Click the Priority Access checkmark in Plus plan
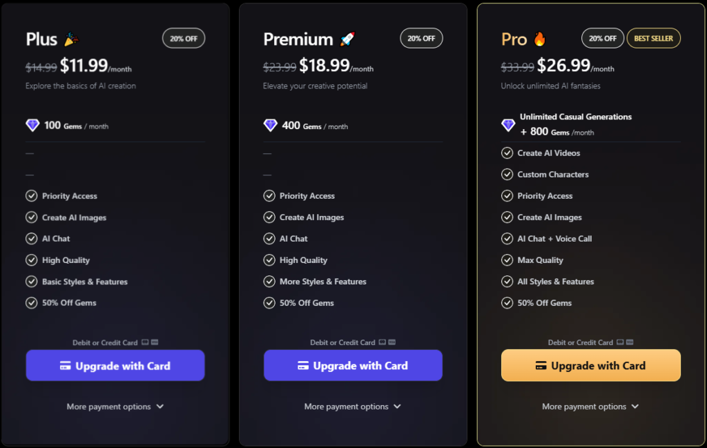 (x=32, y=196)
